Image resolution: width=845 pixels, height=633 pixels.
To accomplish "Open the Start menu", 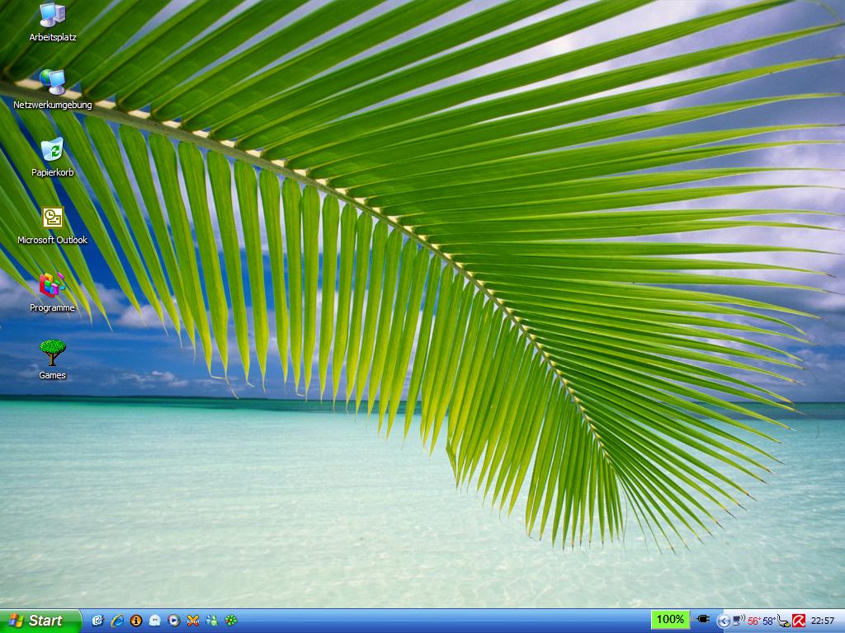I will [x=40, y=621].
